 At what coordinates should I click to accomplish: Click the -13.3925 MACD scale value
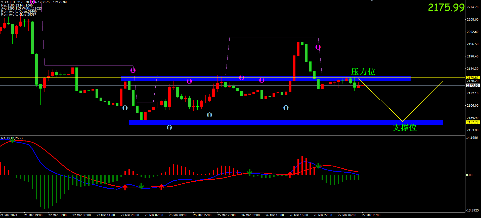point(472,210)
